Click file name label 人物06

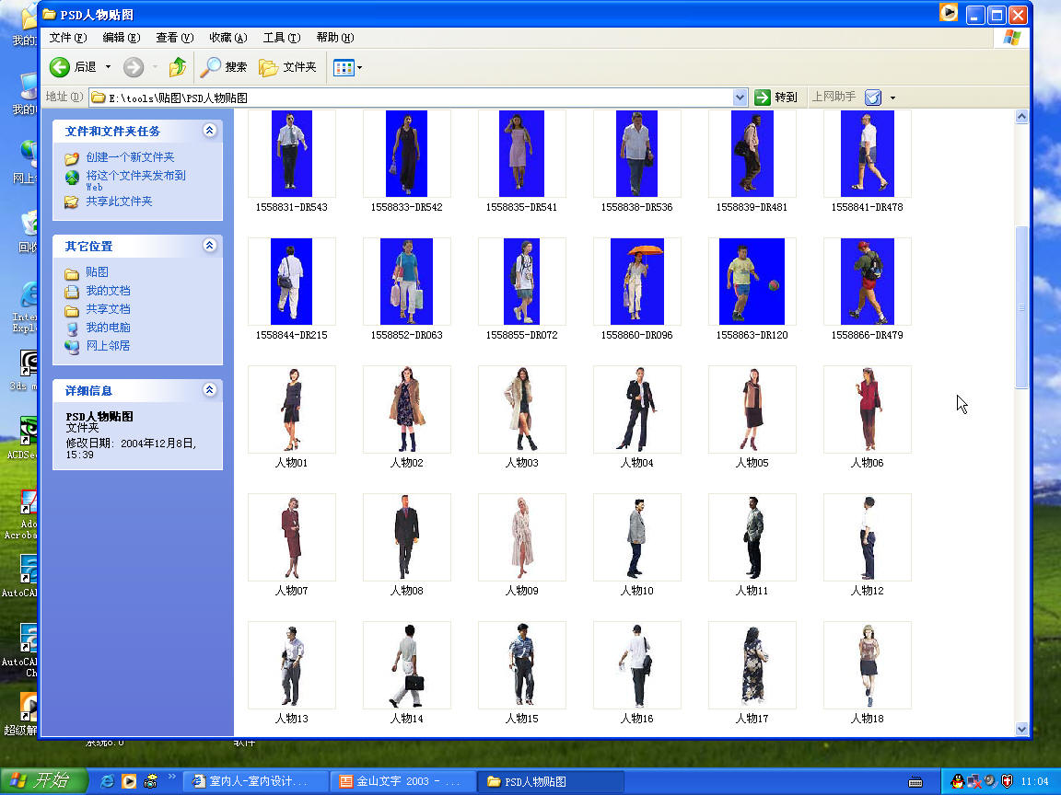pos(867,463)
